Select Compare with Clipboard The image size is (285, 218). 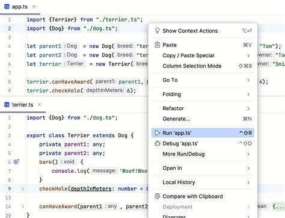coord(203,196)
